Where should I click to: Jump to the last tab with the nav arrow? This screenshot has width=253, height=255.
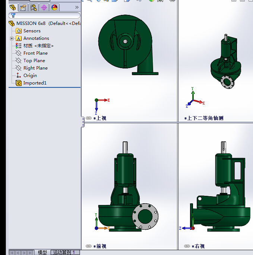(x=30, y=252)
